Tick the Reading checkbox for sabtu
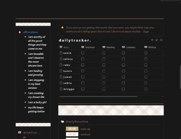The height and width of the screenshot is (139, 181). point(104,83)
